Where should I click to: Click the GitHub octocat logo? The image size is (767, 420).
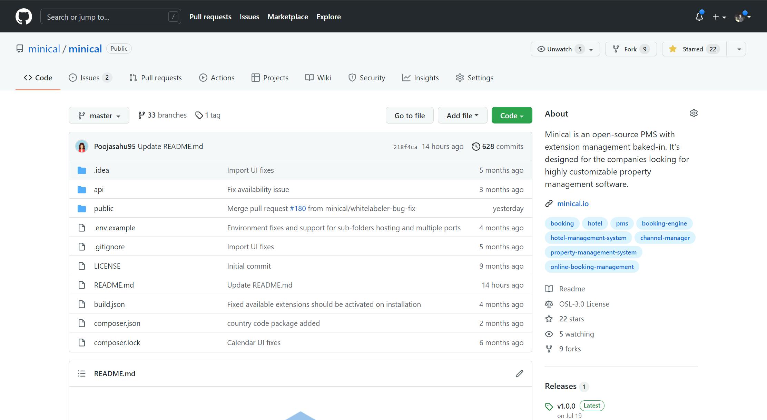(23, 17)
